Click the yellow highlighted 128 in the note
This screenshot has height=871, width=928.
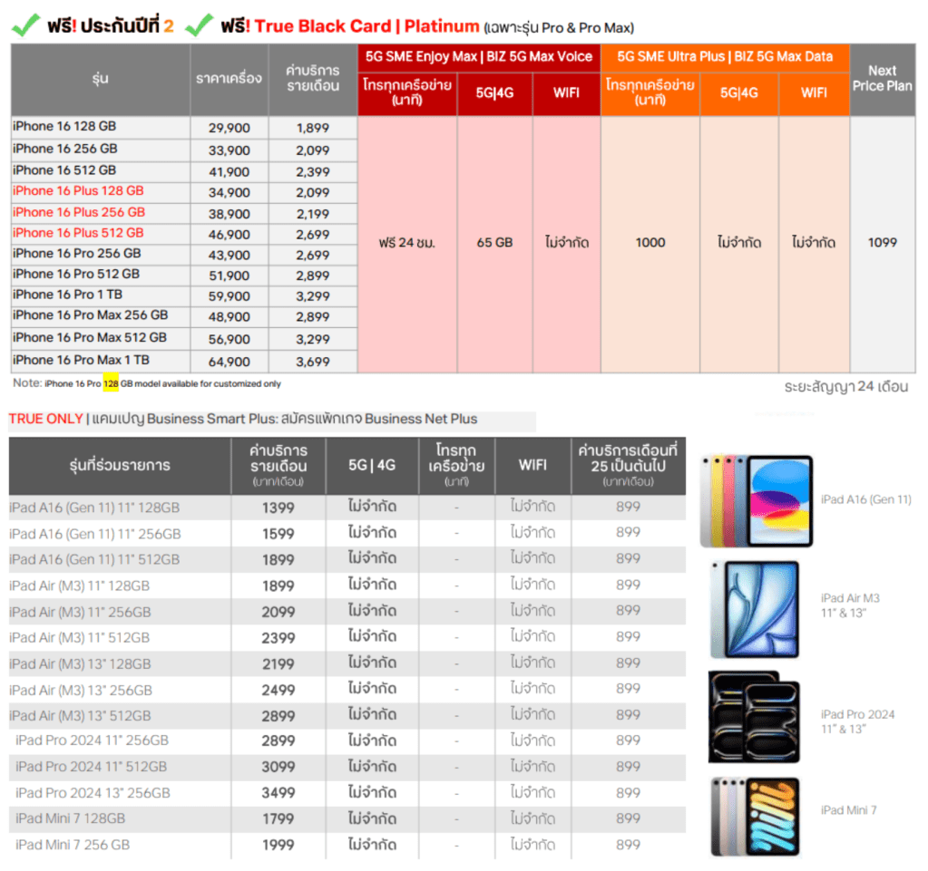[111, 384]
